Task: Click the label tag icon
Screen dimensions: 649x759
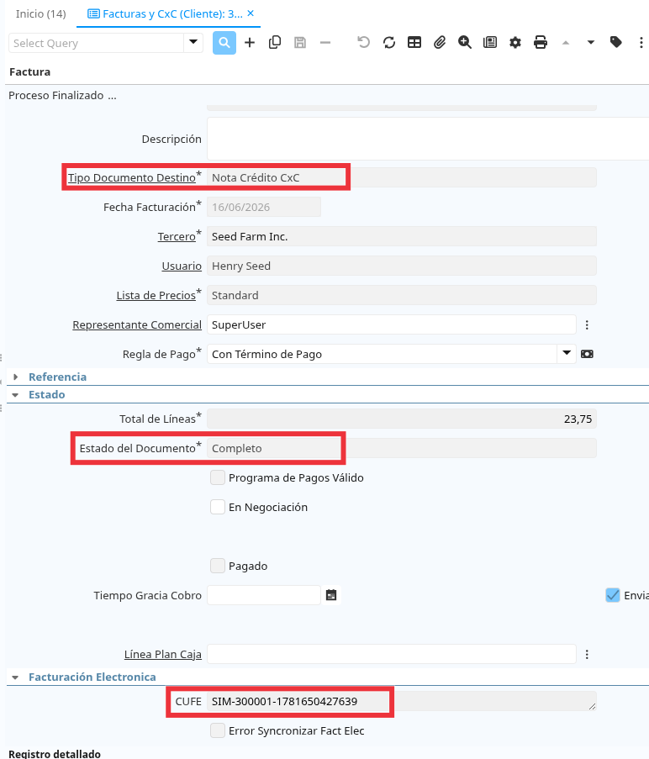Action: [x=615, y=43]
